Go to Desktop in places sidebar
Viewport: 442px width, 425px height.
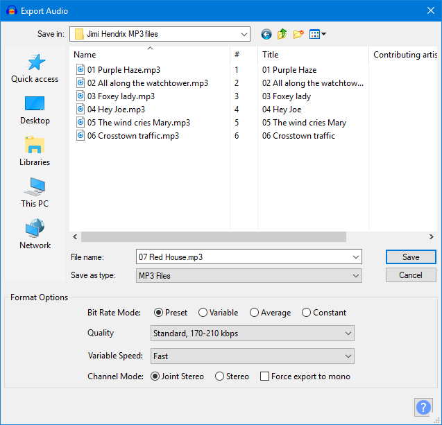coord(35,110)
